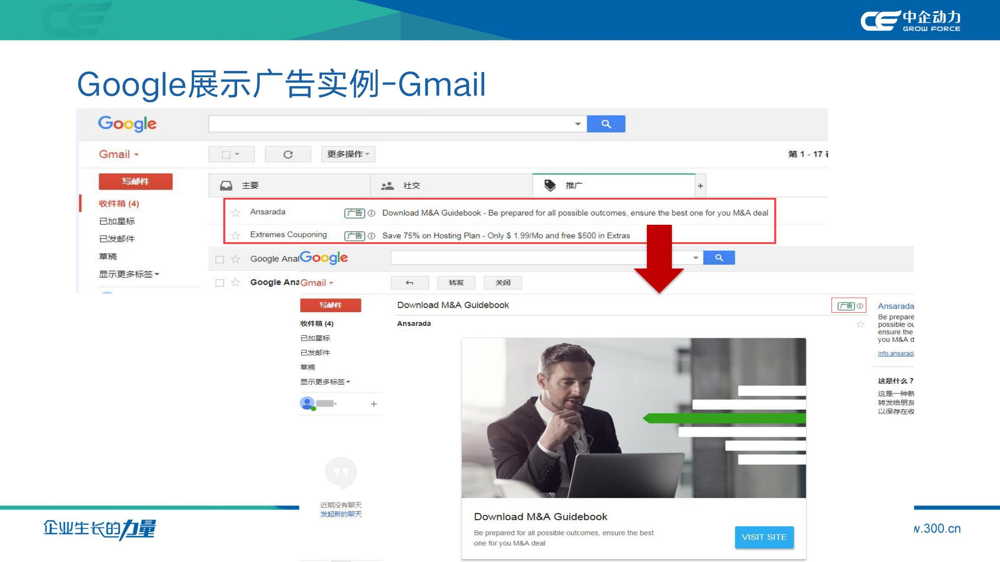Click the tag icon on 推广 tab
1000x562 pixels.
[x=550, y=185]
